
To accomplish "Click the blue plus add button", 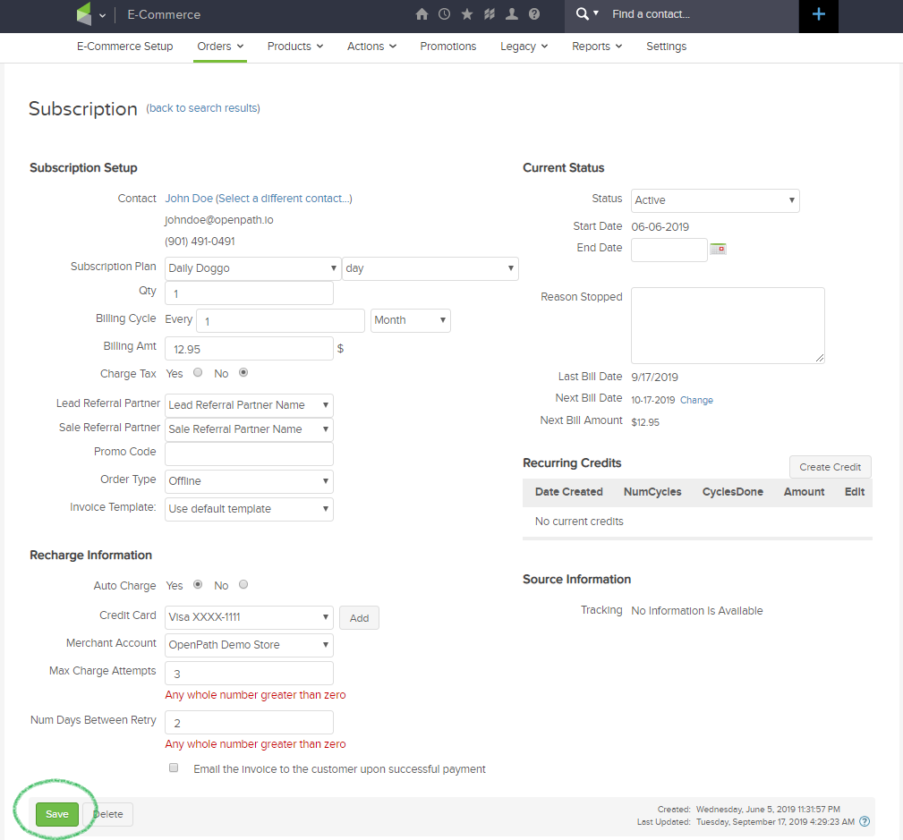I will click(818, 15).
